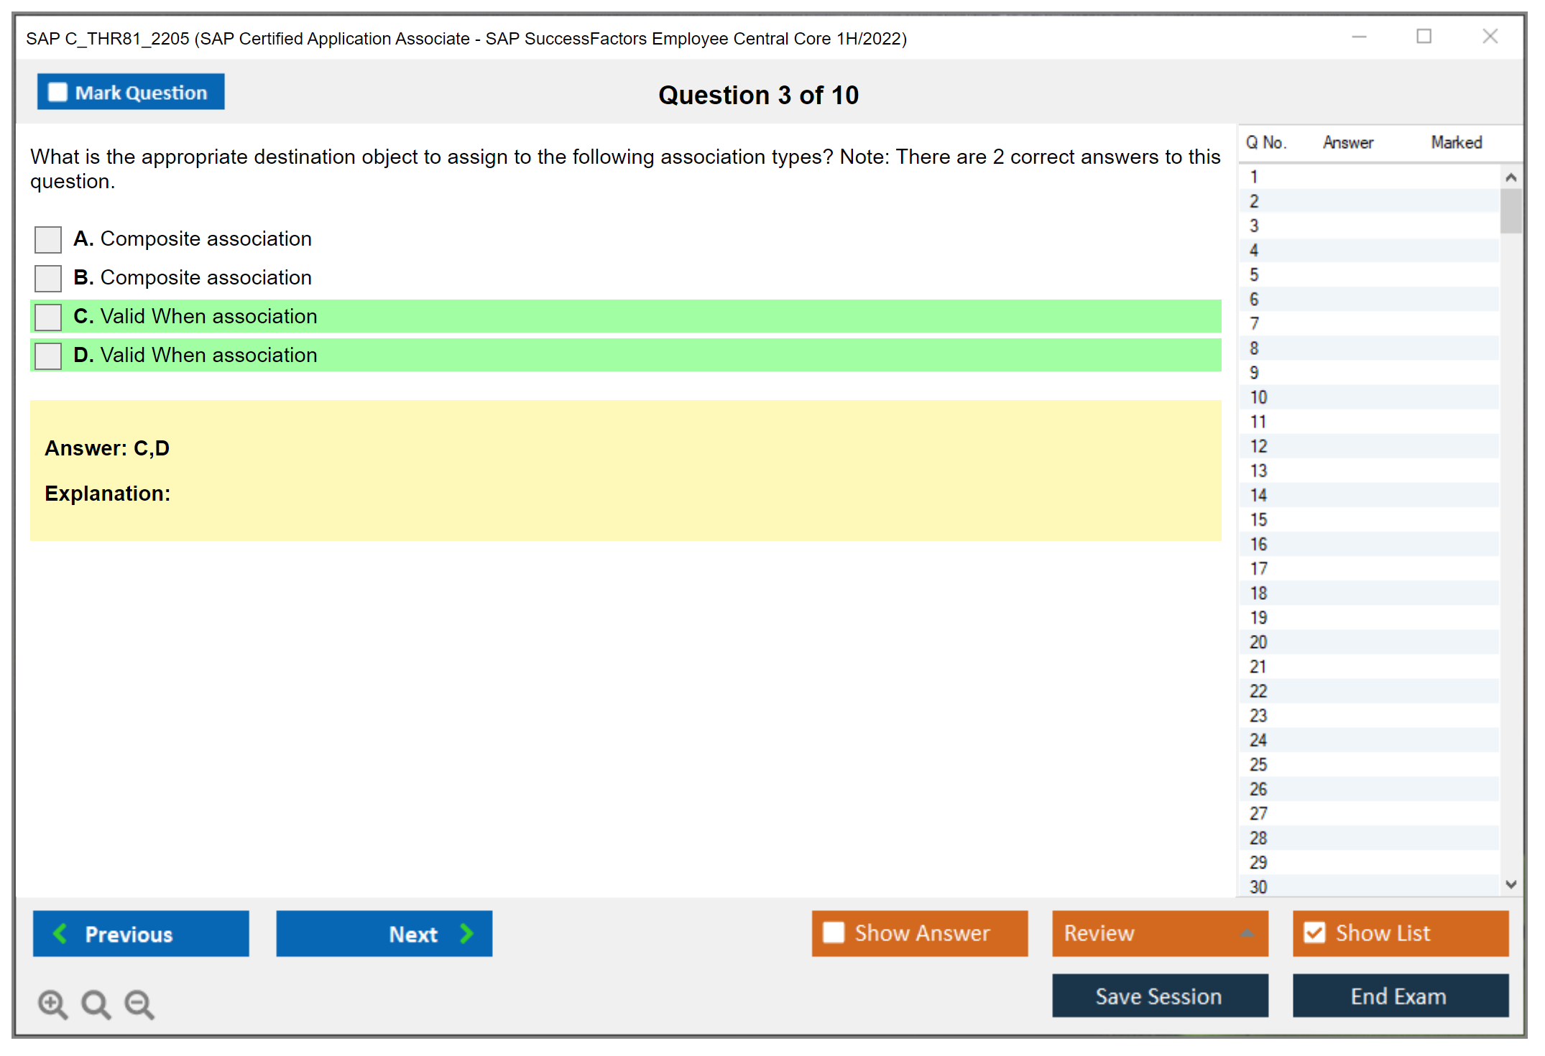Click the question list scrollbar thumb
The height and width of the screenshot is (1056, 1545).
[x=1511, y=211]
